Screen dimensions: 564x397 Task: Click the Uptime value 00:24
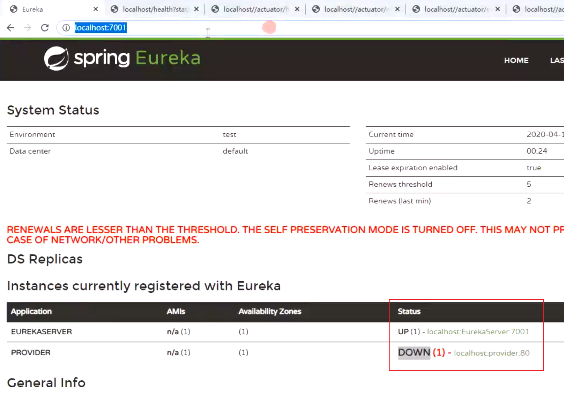click(537, 151)
